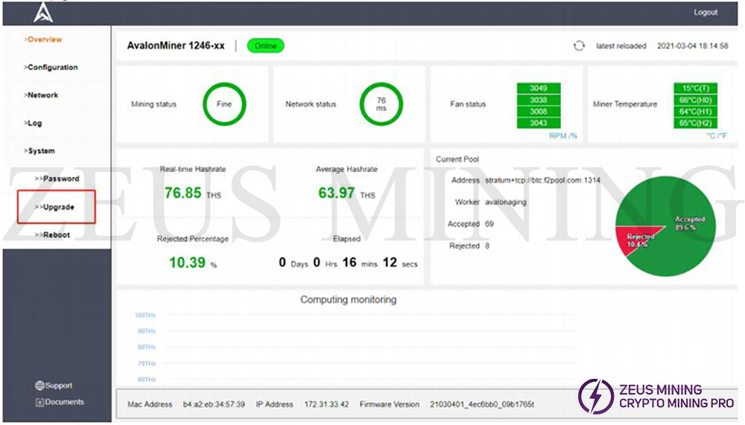Image resolution: width=745 pixels, height=425 pixels.
Task: Click the Logout link
Action: [x=705, y=13]
